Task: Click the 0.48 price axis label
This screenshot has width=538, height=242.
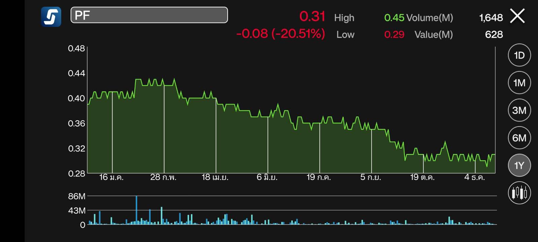Action: pyautogui.click(x=76, y=48)
